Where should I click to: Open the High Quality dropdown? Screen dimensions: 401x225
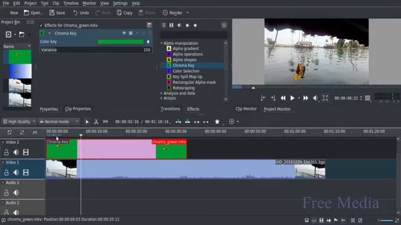[x=19, y=122]
